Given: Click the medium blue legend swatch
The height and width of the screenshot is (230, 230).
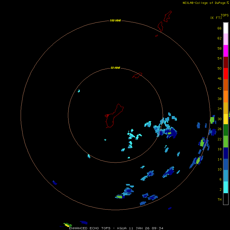Looking at the screenshot, I should click(226, 164).
